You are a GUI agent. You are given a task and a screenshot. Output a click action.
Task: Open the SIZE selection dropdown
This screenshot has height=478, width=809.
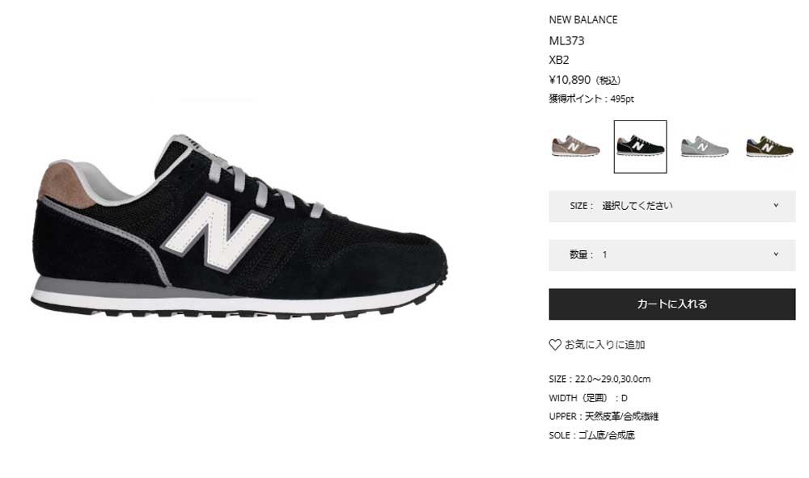click(x=671, y=206)
